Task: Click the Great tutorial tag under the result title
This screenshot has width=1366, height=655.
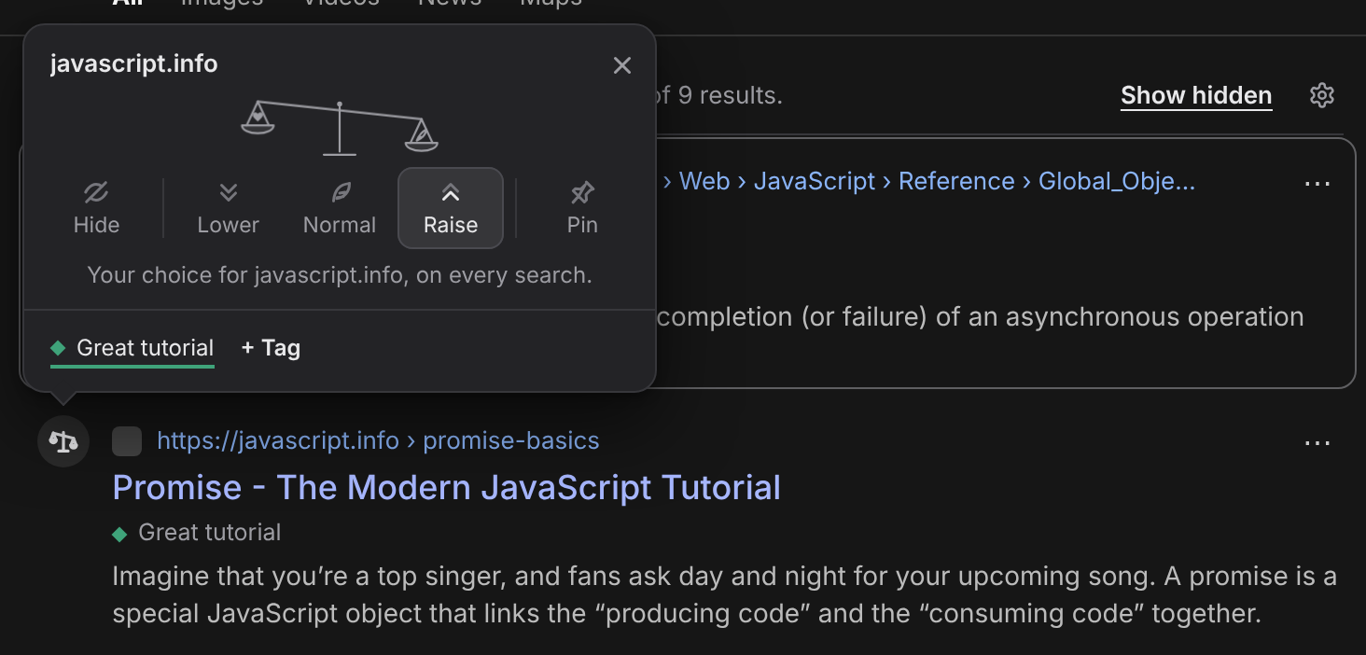Action: [x=197, y=533]
